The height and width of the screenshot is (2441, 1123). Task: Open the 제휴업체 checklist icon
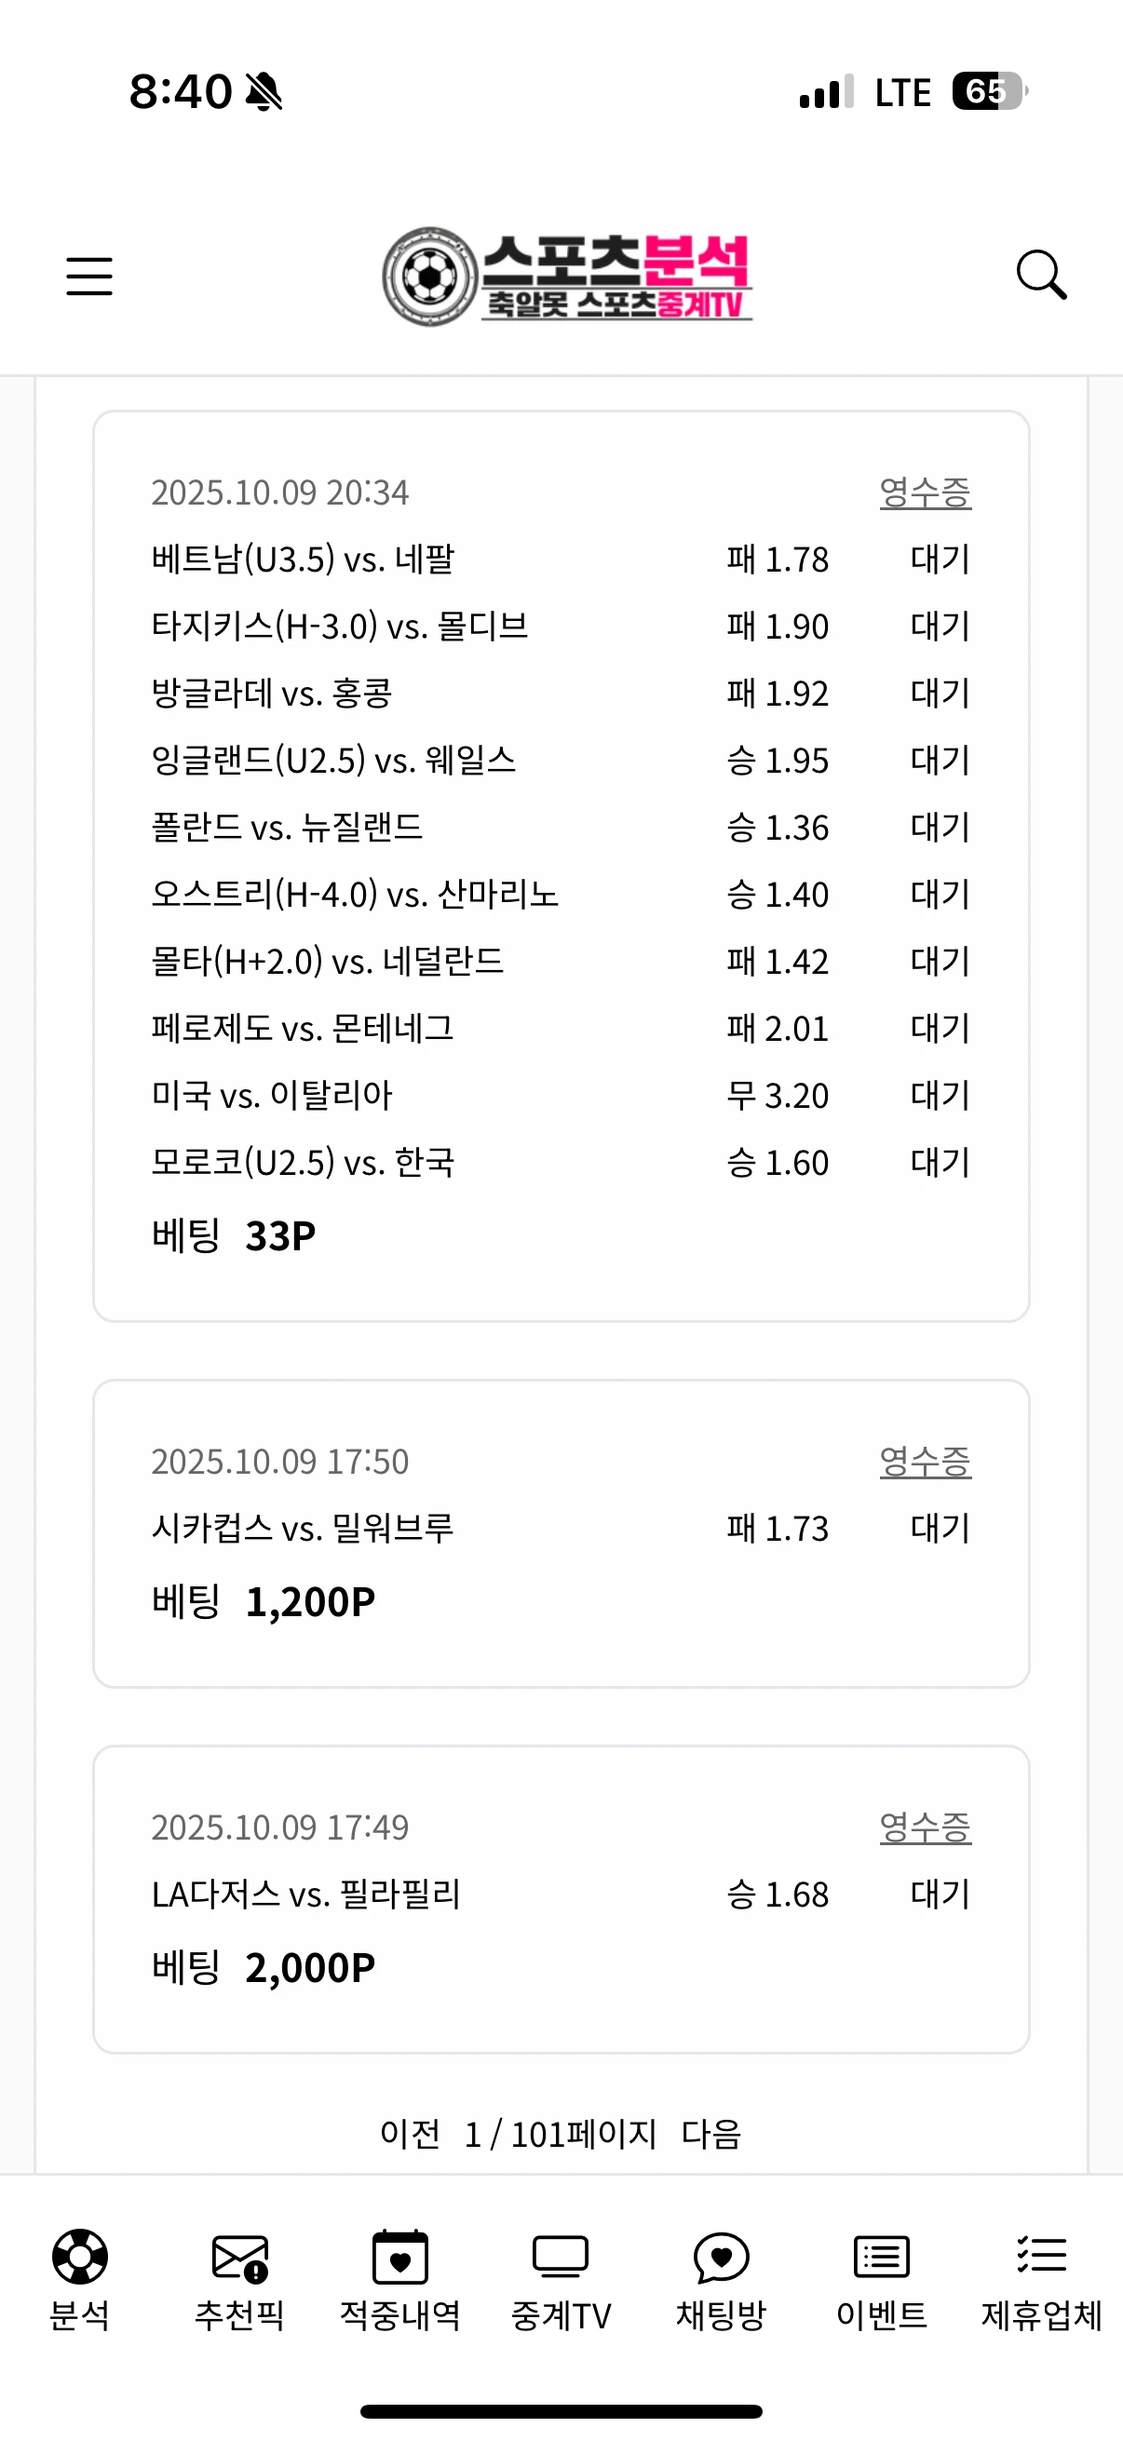tap(1041, 2257)
